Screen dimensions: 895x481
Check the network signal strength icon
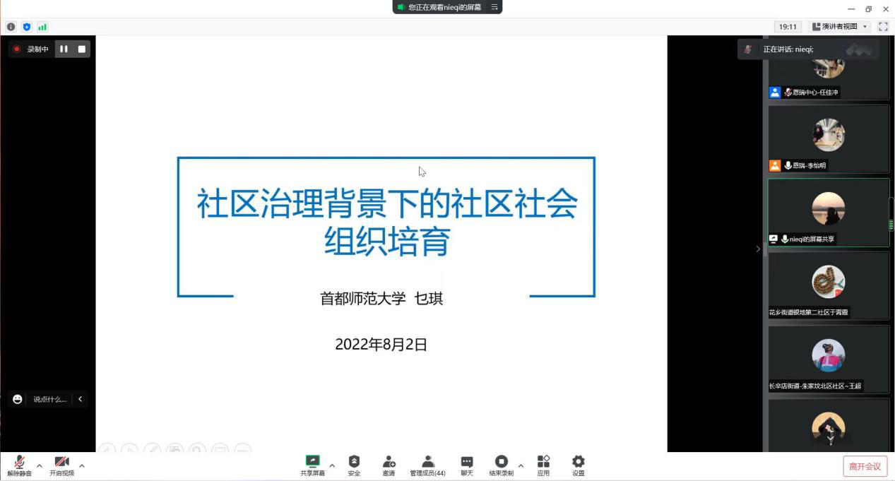42,27
